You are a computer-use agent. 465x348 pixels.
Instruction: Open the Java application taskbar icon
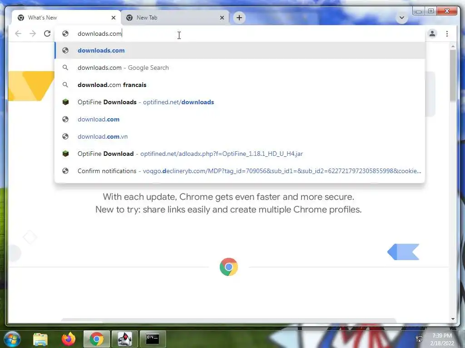(x=125, y=339)
